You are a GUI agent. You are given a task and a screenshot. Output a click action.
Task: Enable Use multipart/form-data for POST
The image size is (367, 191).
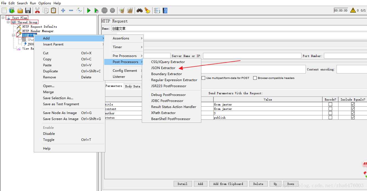(x=204, y=78)
